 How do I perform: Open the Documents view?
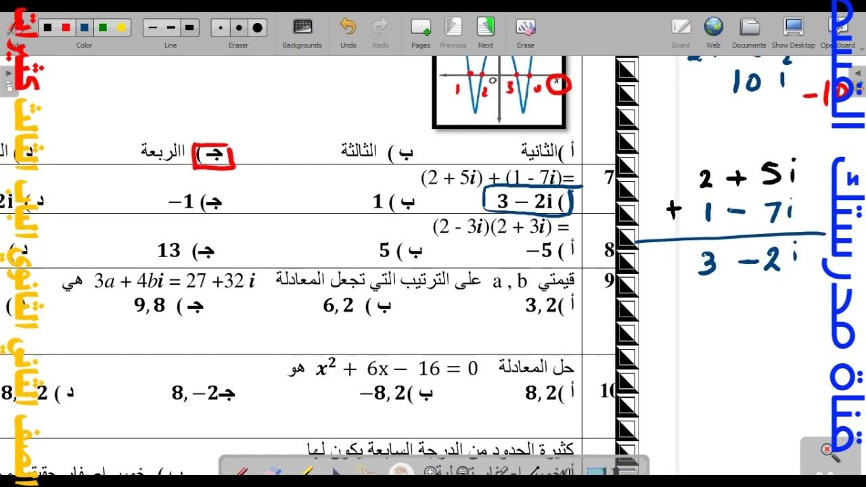749,32
